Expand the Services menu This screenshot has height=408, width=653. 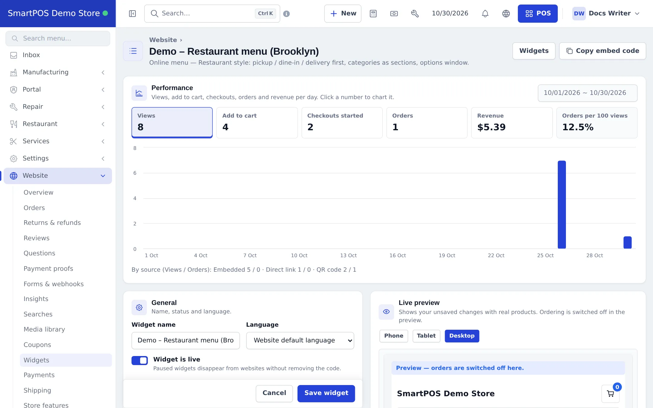click(x=58, y=141)
